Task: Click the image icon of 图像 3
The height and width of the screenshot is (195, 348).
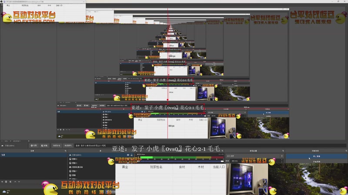Action: point(70,159)
